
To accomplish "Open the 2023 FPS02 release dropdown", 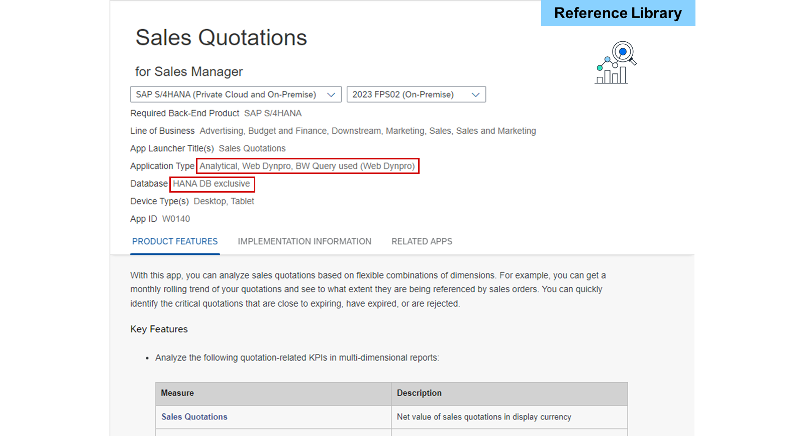I will tap(416, 95).
